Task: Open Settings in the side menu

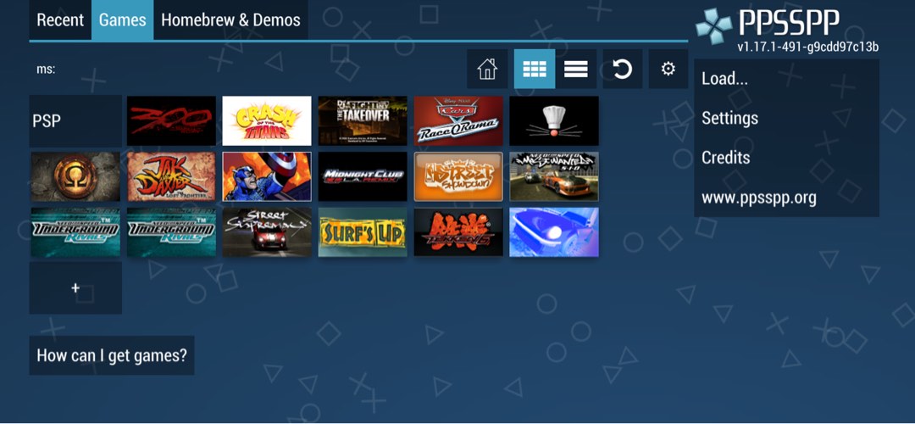Action: [786, 118]
